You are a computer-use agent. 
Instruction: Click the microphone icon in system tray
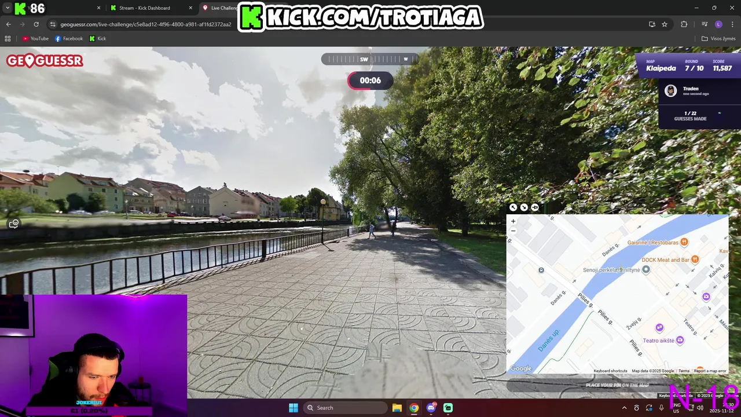click(x=662, y=408)
